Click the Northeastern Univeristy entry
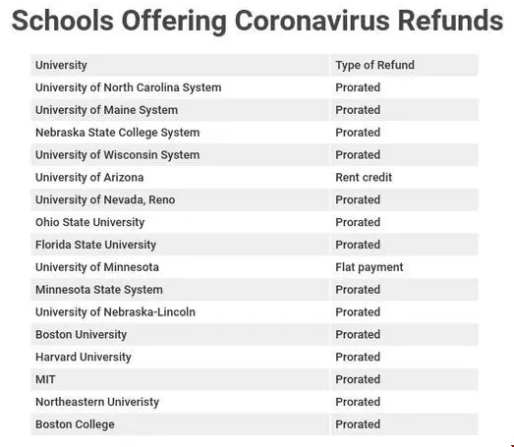514x447 pixels. (x=97, y=402)
